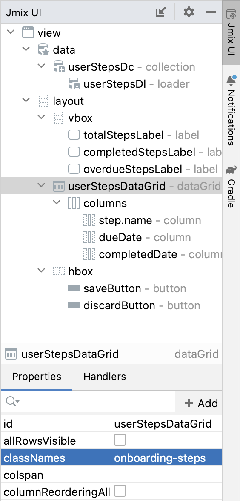Select discardButton in component tree
The width and height of the screenshot is (240, 501).
(119, 305)
